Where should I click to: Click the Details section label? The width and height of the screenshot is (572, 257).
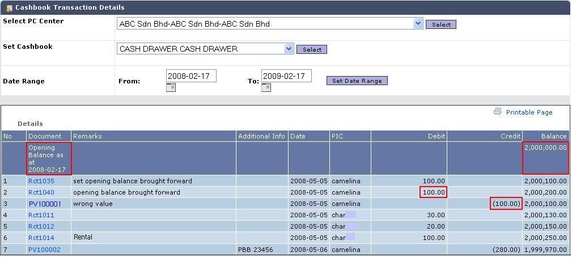point(30,124)
